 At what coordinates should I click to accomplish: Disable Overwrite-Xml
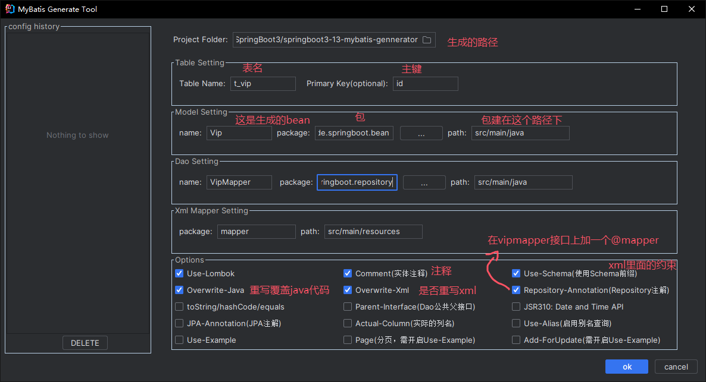tap(348, 290)
